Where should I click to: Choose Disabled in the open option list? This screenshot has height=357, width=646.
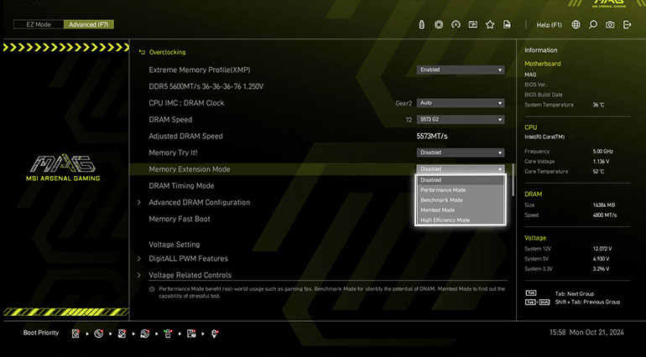pyautogui.click(x=461, y=180)
